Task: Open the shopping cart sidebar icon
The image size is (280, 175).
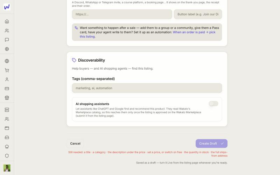Action: point(7,70)
